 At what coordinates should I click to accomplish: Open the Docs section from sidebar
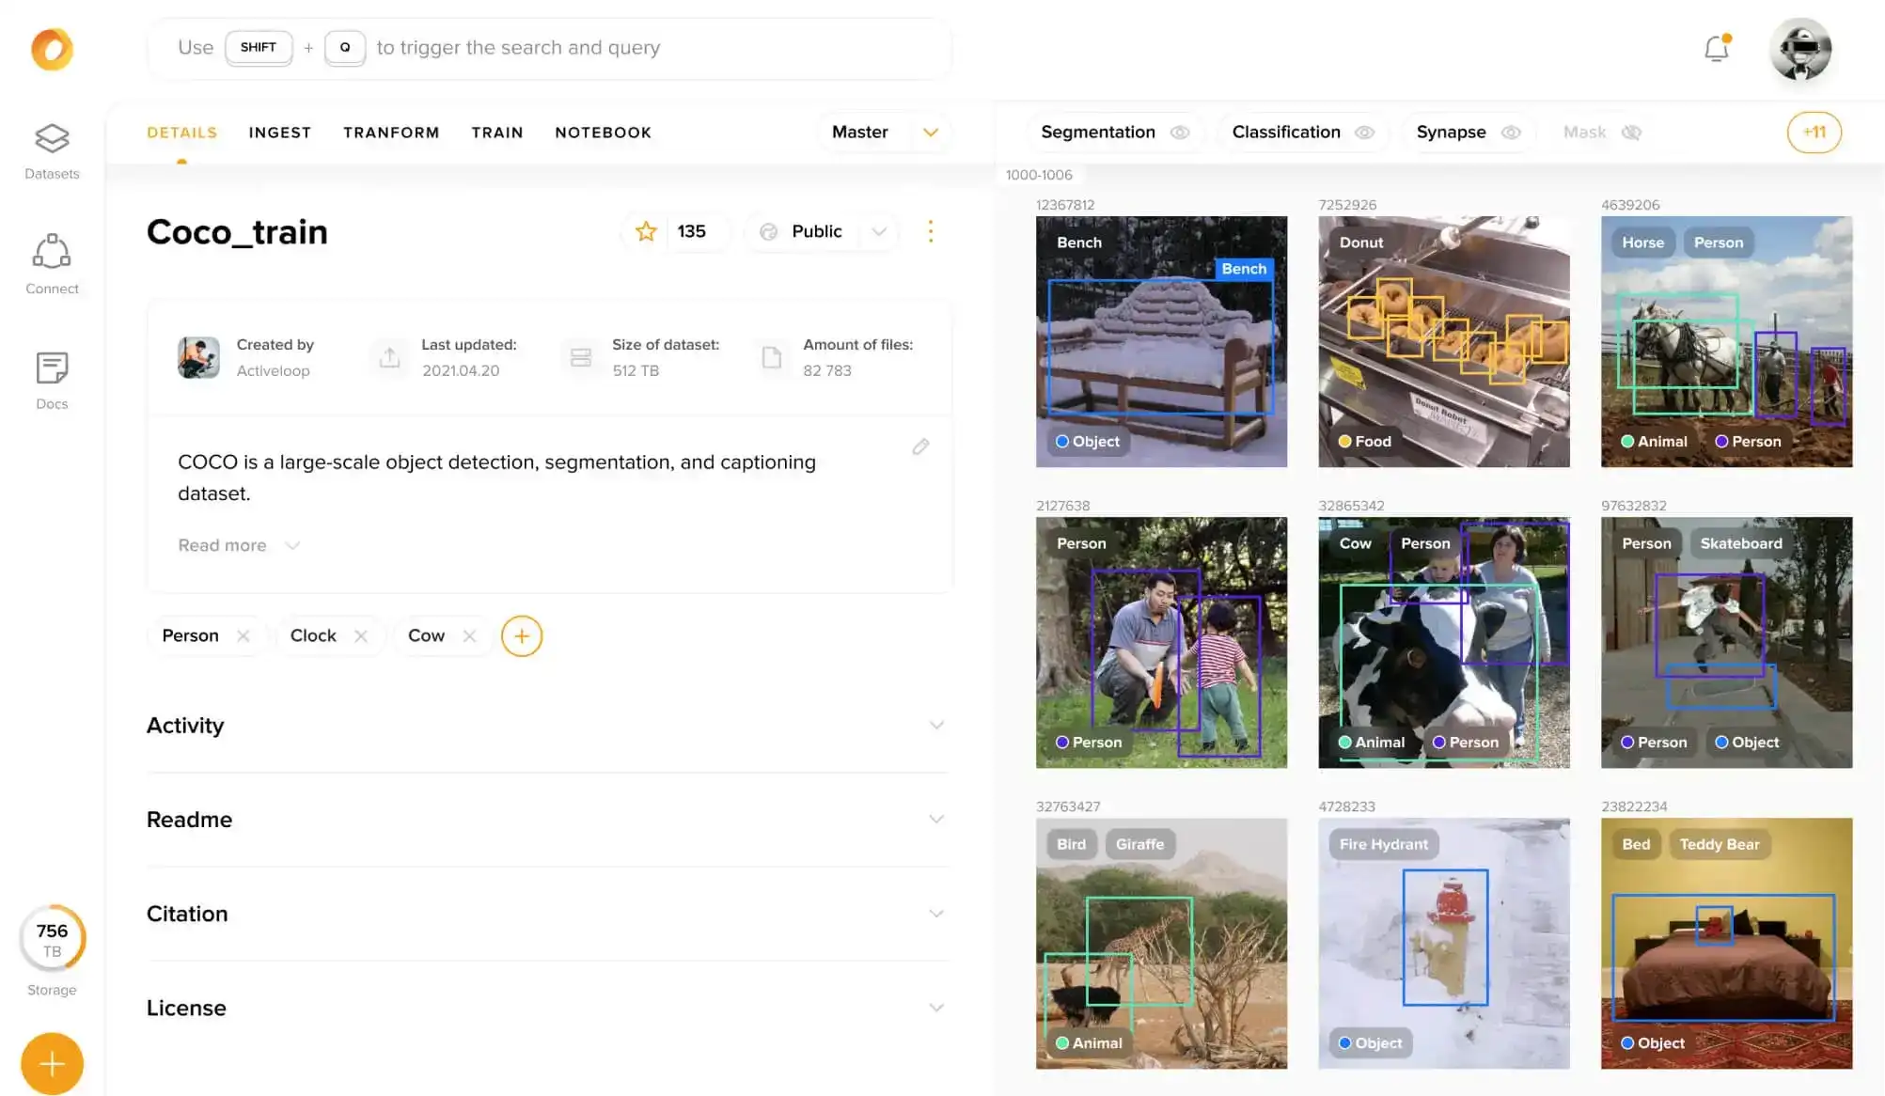[52, 376]
